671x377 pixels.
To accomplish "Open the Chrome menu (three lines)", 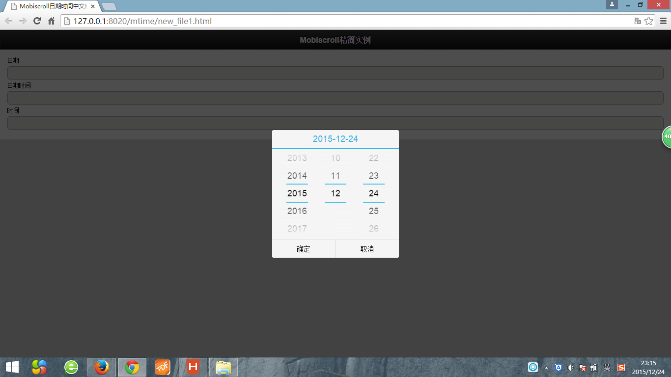I will pyautogui.click(x=663, y=21).
